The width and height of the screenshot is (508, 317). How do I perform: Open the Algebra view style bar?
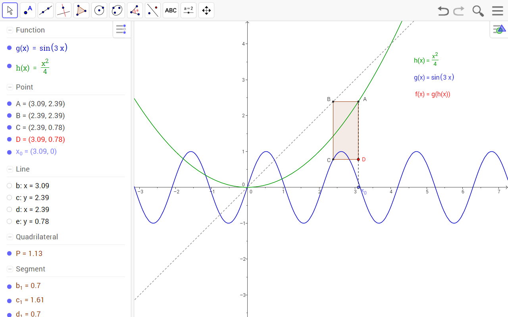(121, 29)
